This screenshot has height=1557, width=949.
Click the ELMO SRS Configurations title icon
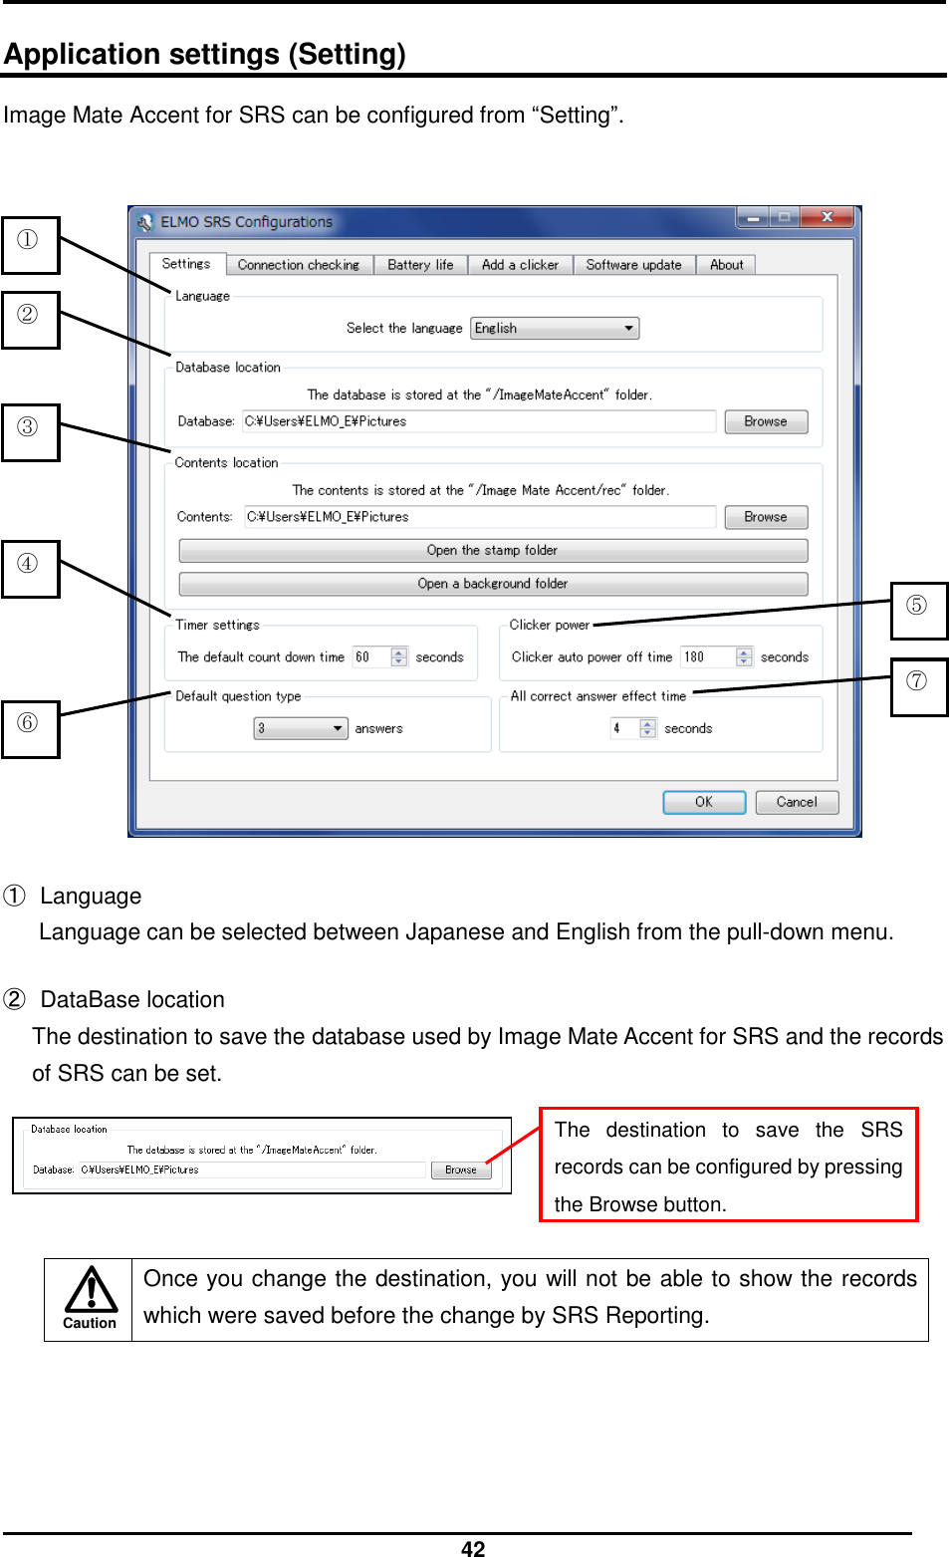coord(145,221)
